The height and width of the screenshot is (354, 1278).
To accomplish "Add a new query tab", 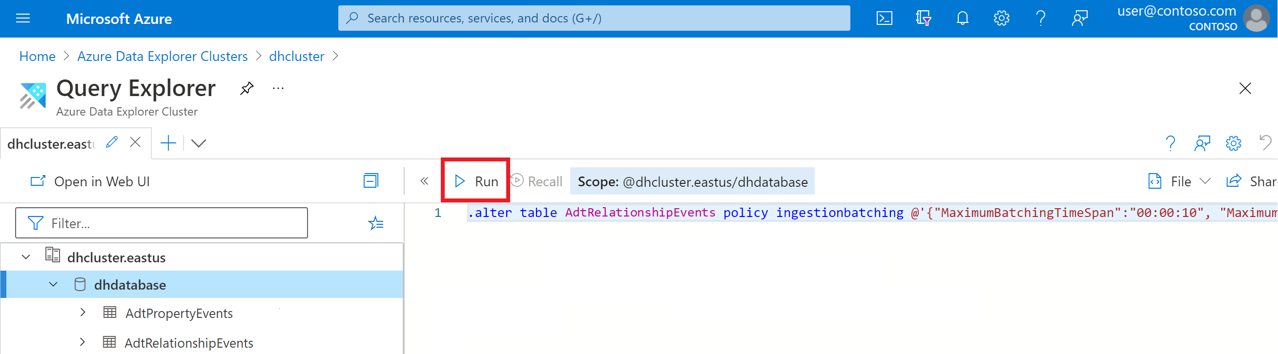I will click(168, 143).
